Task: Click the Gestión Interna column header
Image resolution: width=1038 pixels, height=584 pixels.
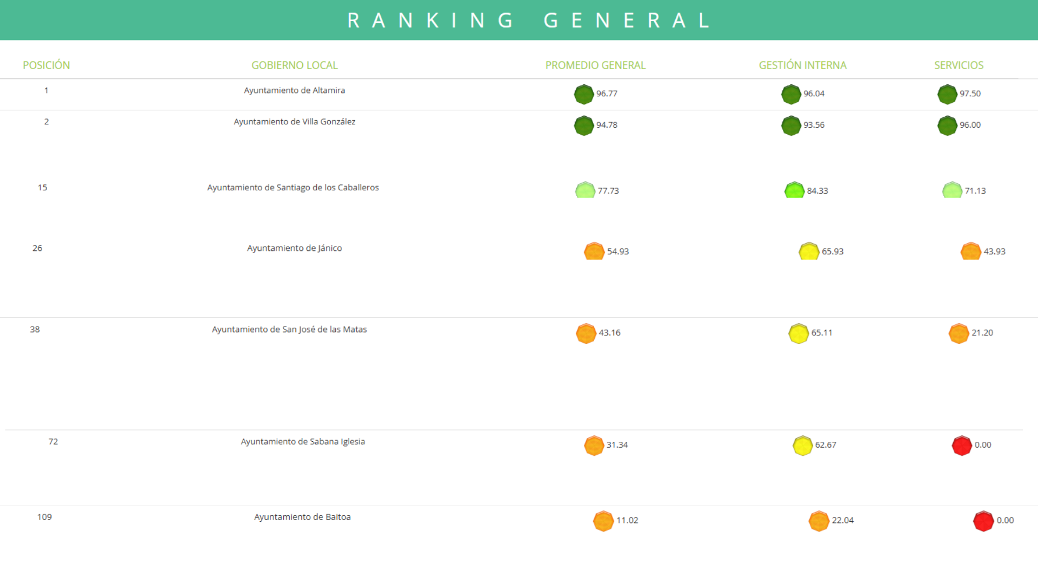Action: coord(802,65)
